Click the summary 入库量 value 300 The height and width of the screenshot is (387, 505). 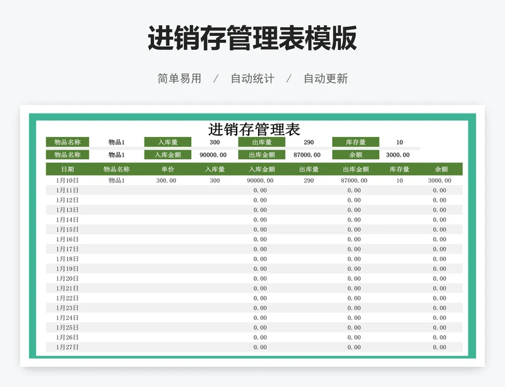pyautogui.click(x=215, y=142)
